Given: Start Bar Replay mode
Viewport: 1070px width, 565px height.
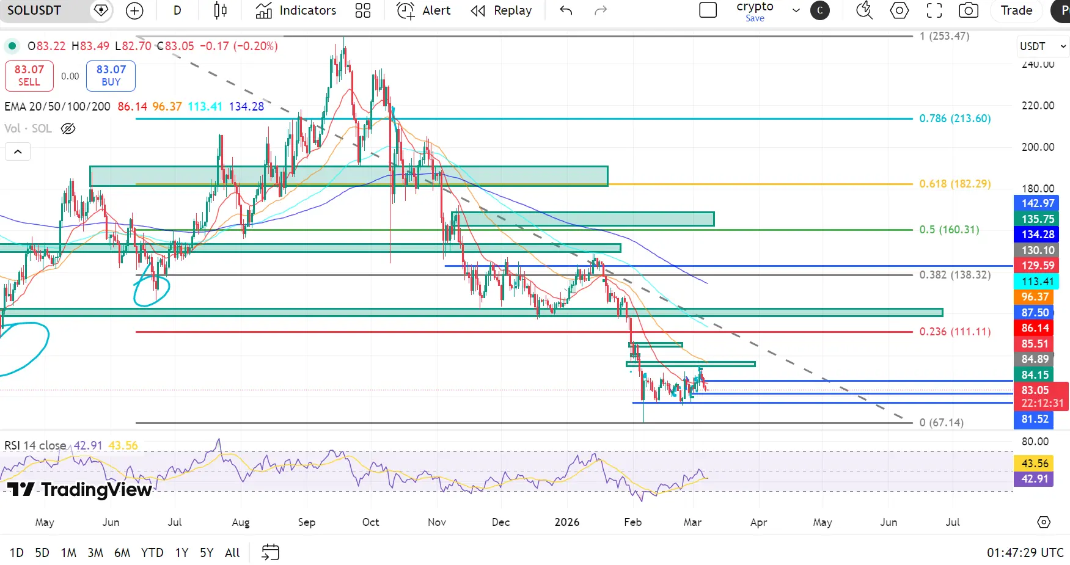Looking at the screenshot, I should [x=501, y=10].
